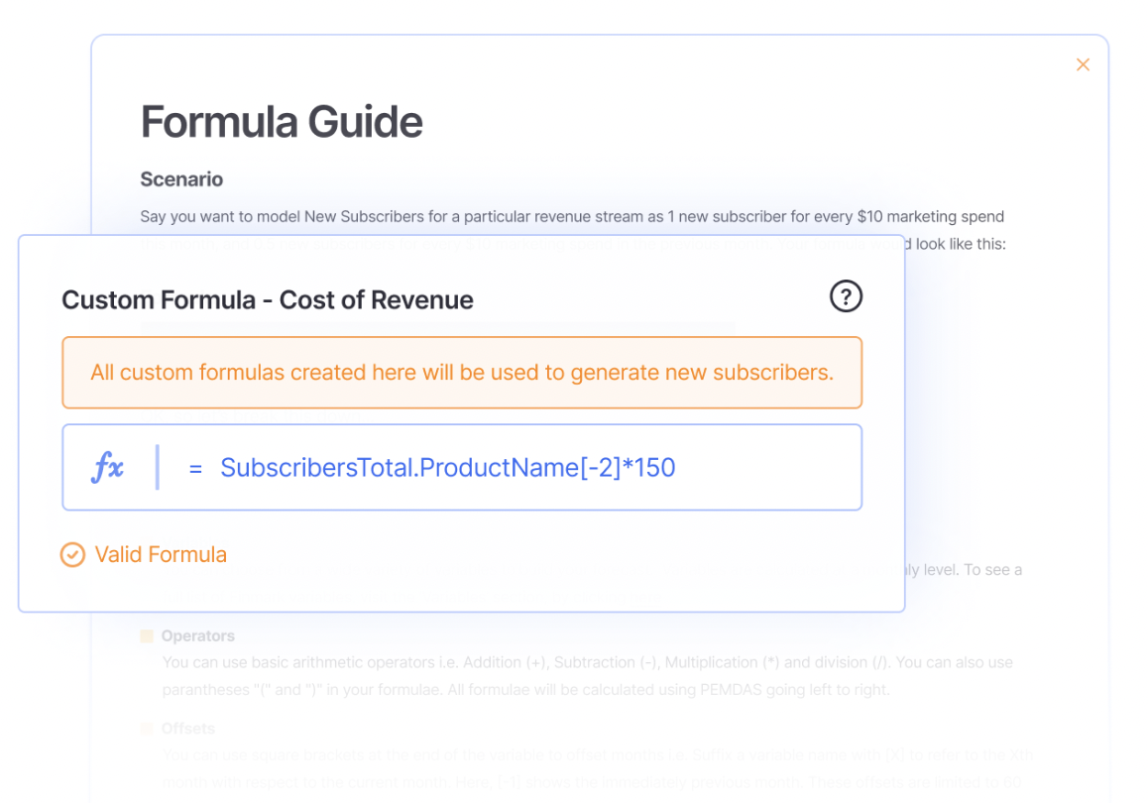Image resolution: width=1148 pixels, height=803 pixels.
Task: Close the Formula Guide with the orange X
Action: coord(1083,64)
